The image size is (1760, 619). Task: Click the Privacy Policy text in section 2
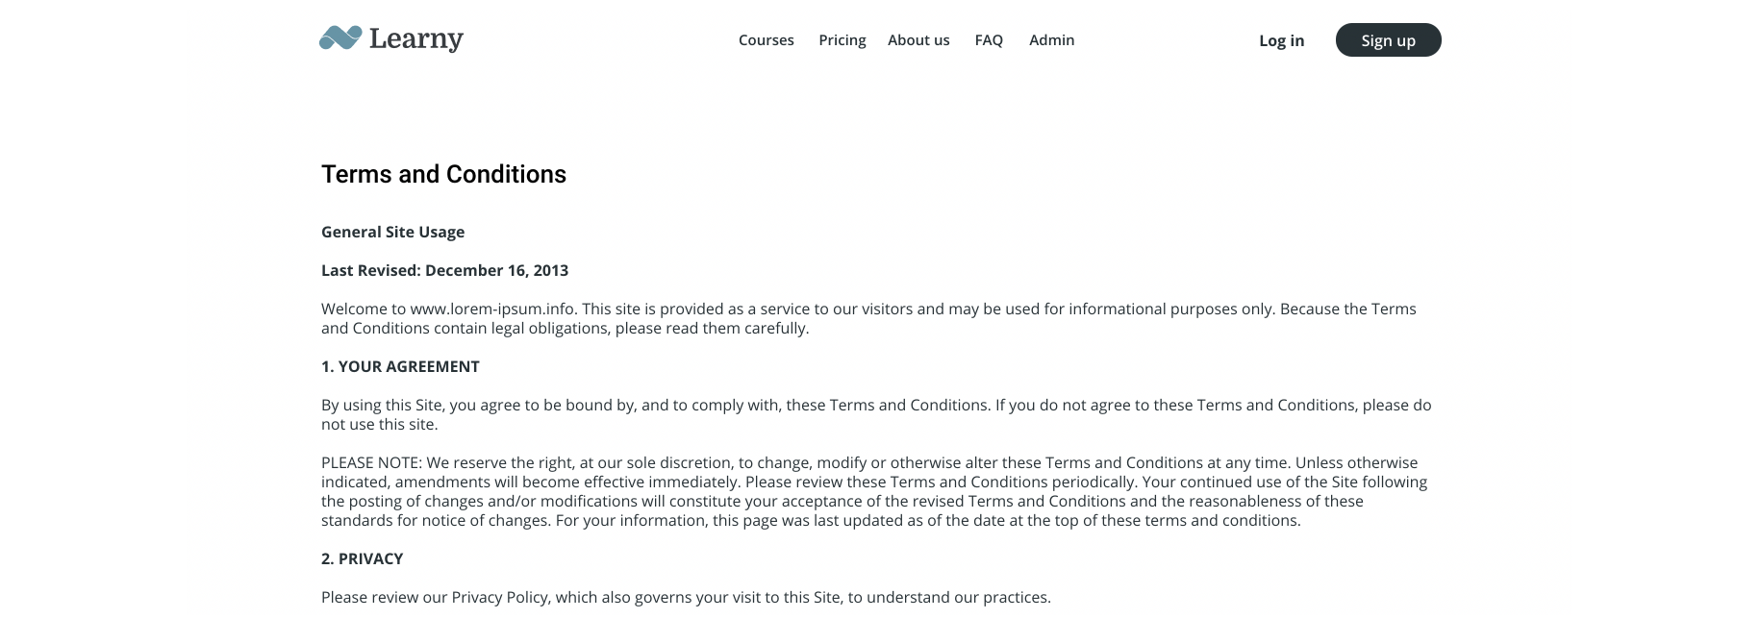[499, 597]
